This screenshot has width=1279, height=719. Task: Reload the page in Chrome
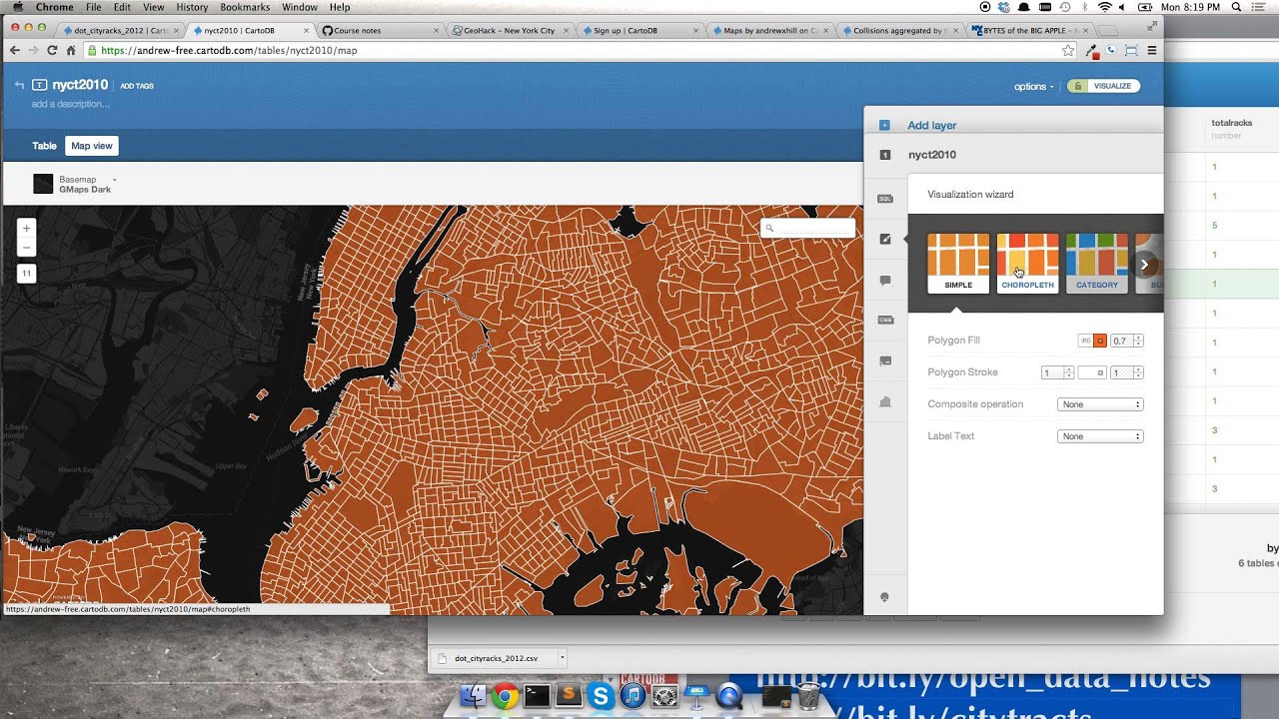[52, 50]
